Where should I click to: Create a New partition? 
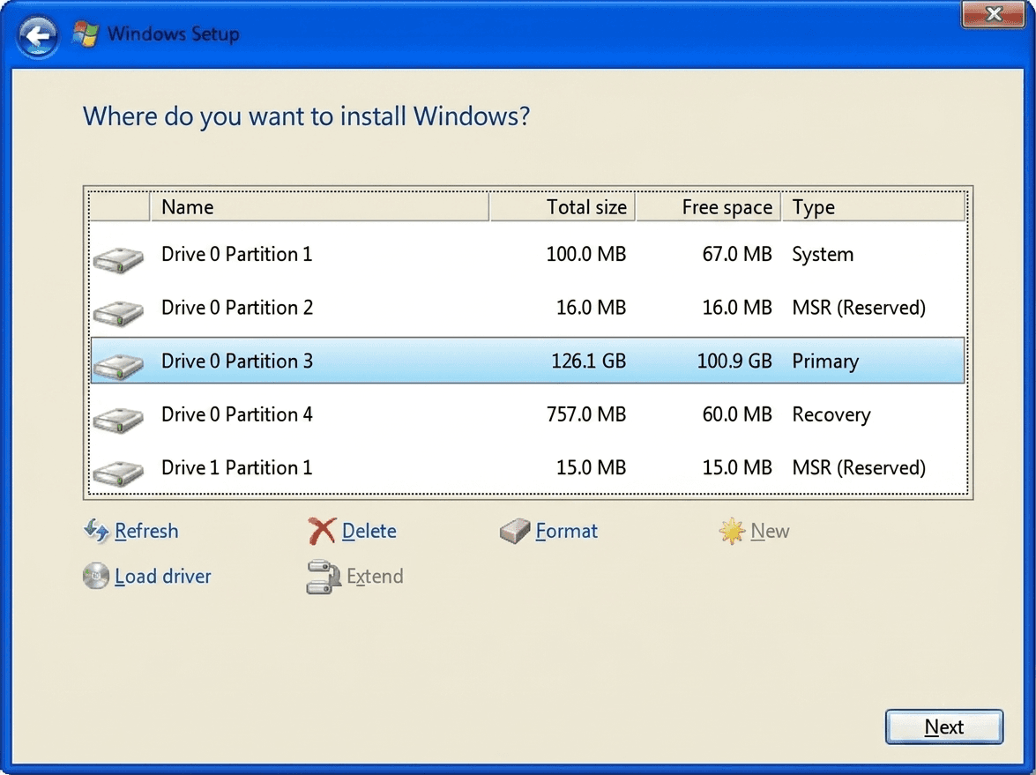click(770, 531)
